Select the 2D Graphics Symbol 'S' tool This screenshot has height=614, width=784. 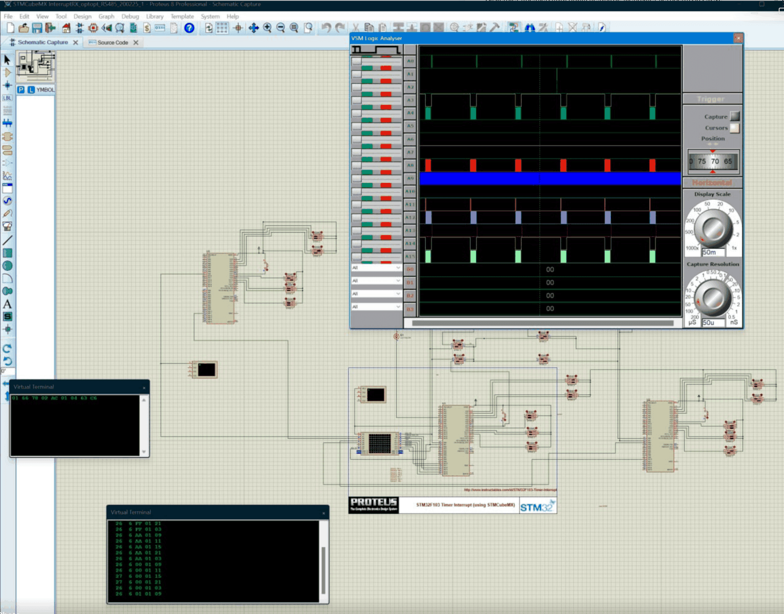tap(7, 316)
